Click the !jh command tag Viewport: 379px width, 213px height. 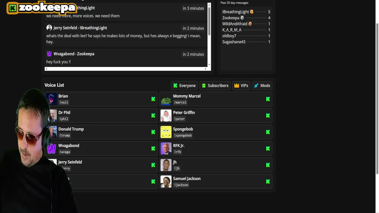(x=176, y=168)
